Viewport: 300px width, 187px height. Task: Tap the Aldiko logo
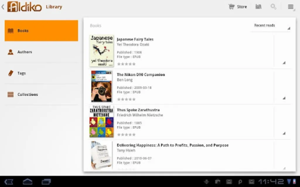[x=25, y=7]
